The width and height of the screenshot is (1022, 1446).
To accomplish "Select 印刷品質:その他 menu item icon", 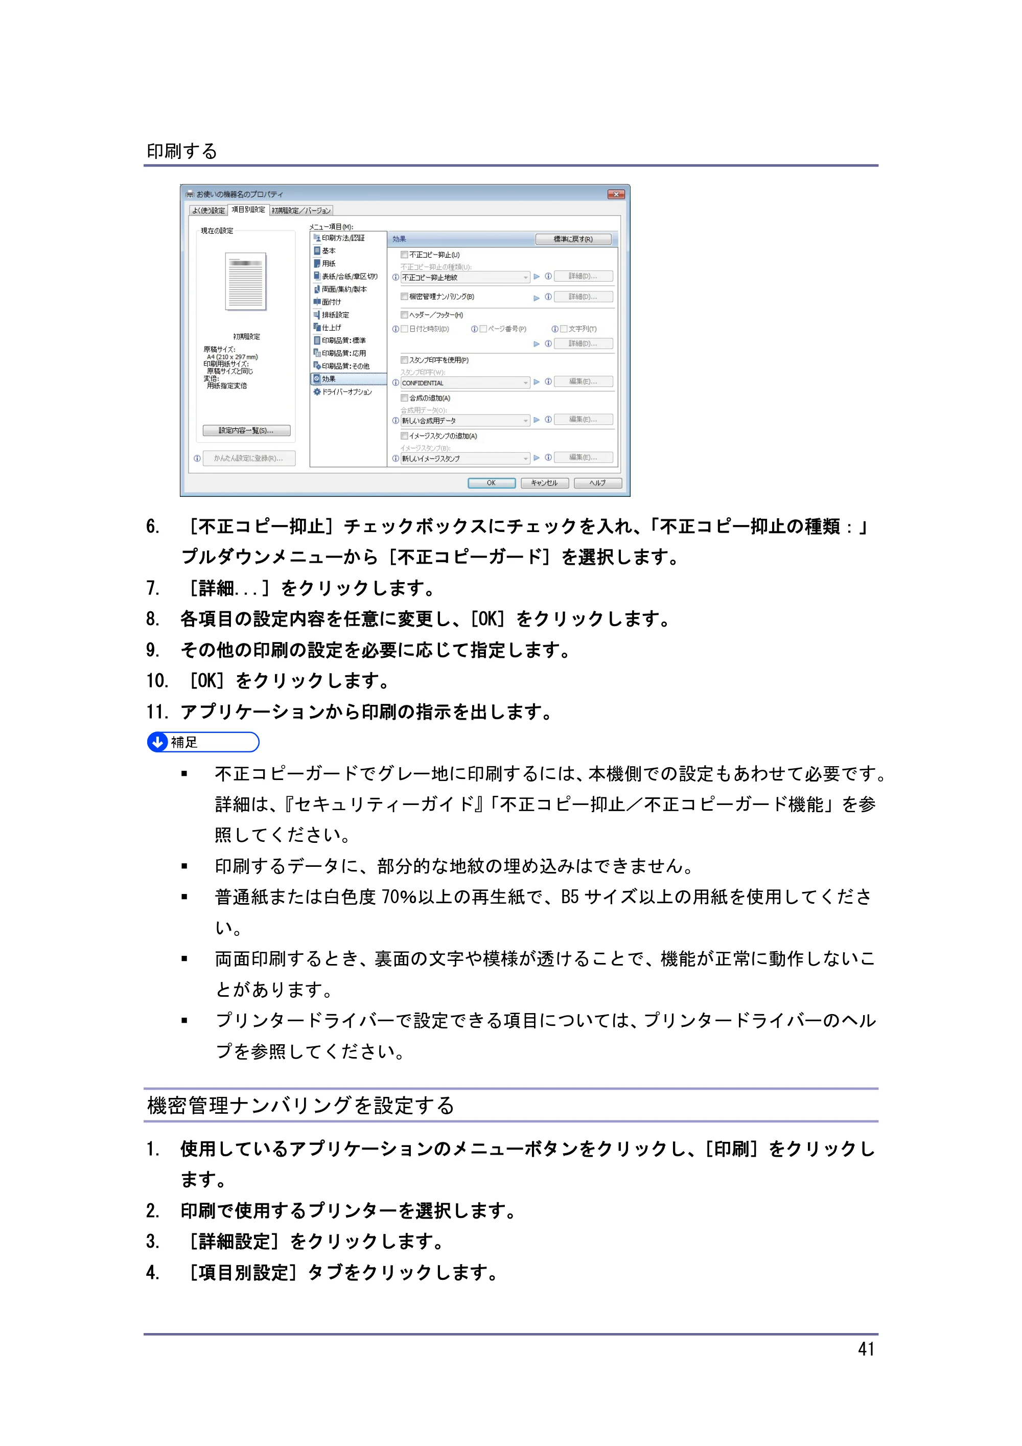I will (317, 365).
